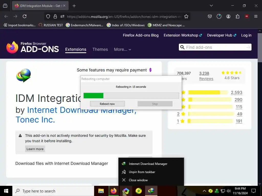Click the Type here to search box

pos(53,191)
